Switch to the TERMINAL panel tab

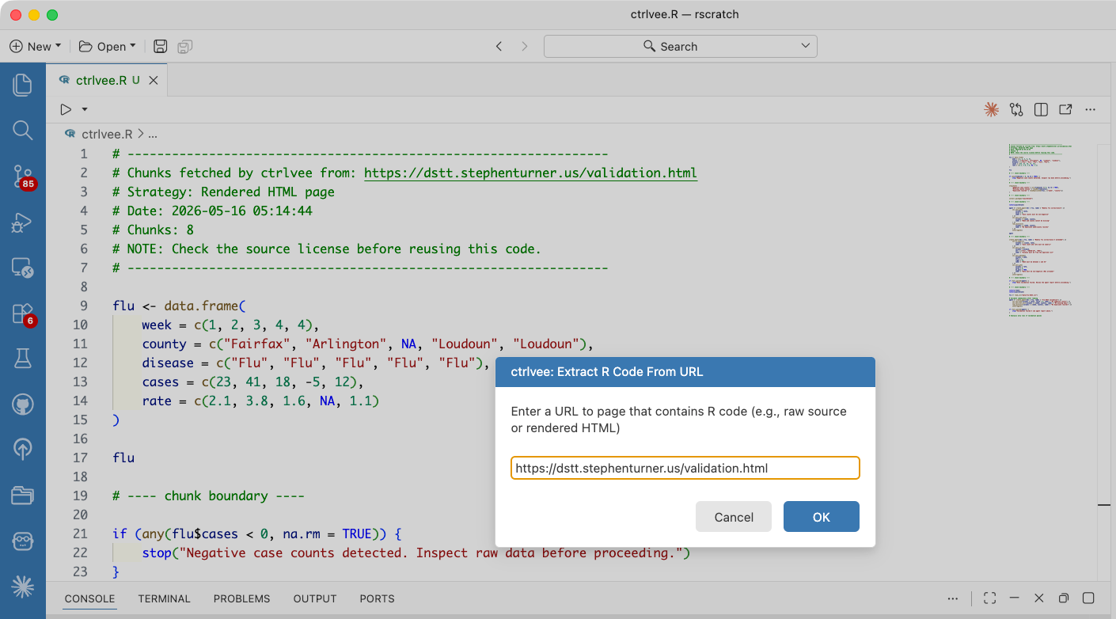(x=164, y=598)
